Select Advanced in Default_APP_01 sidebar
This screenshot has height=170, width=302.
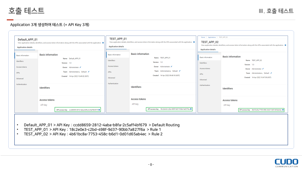pyautogui.click(x=20, y=78)
